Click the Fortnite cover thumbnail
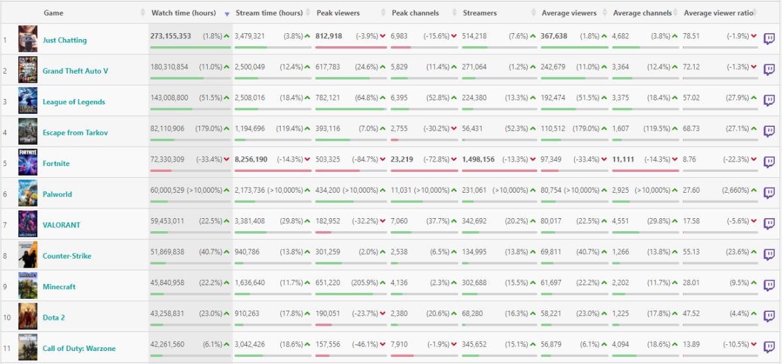 28,163
